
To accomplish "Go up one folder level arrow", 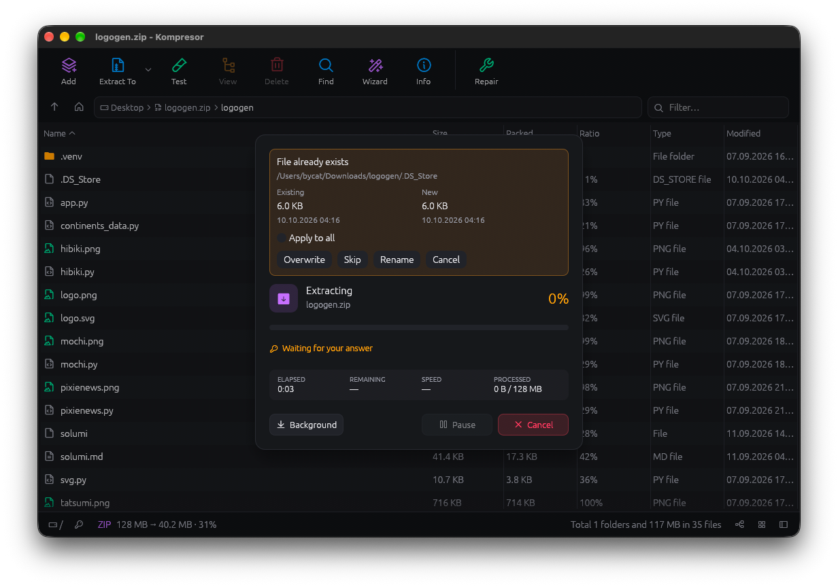I will [54, 107].
